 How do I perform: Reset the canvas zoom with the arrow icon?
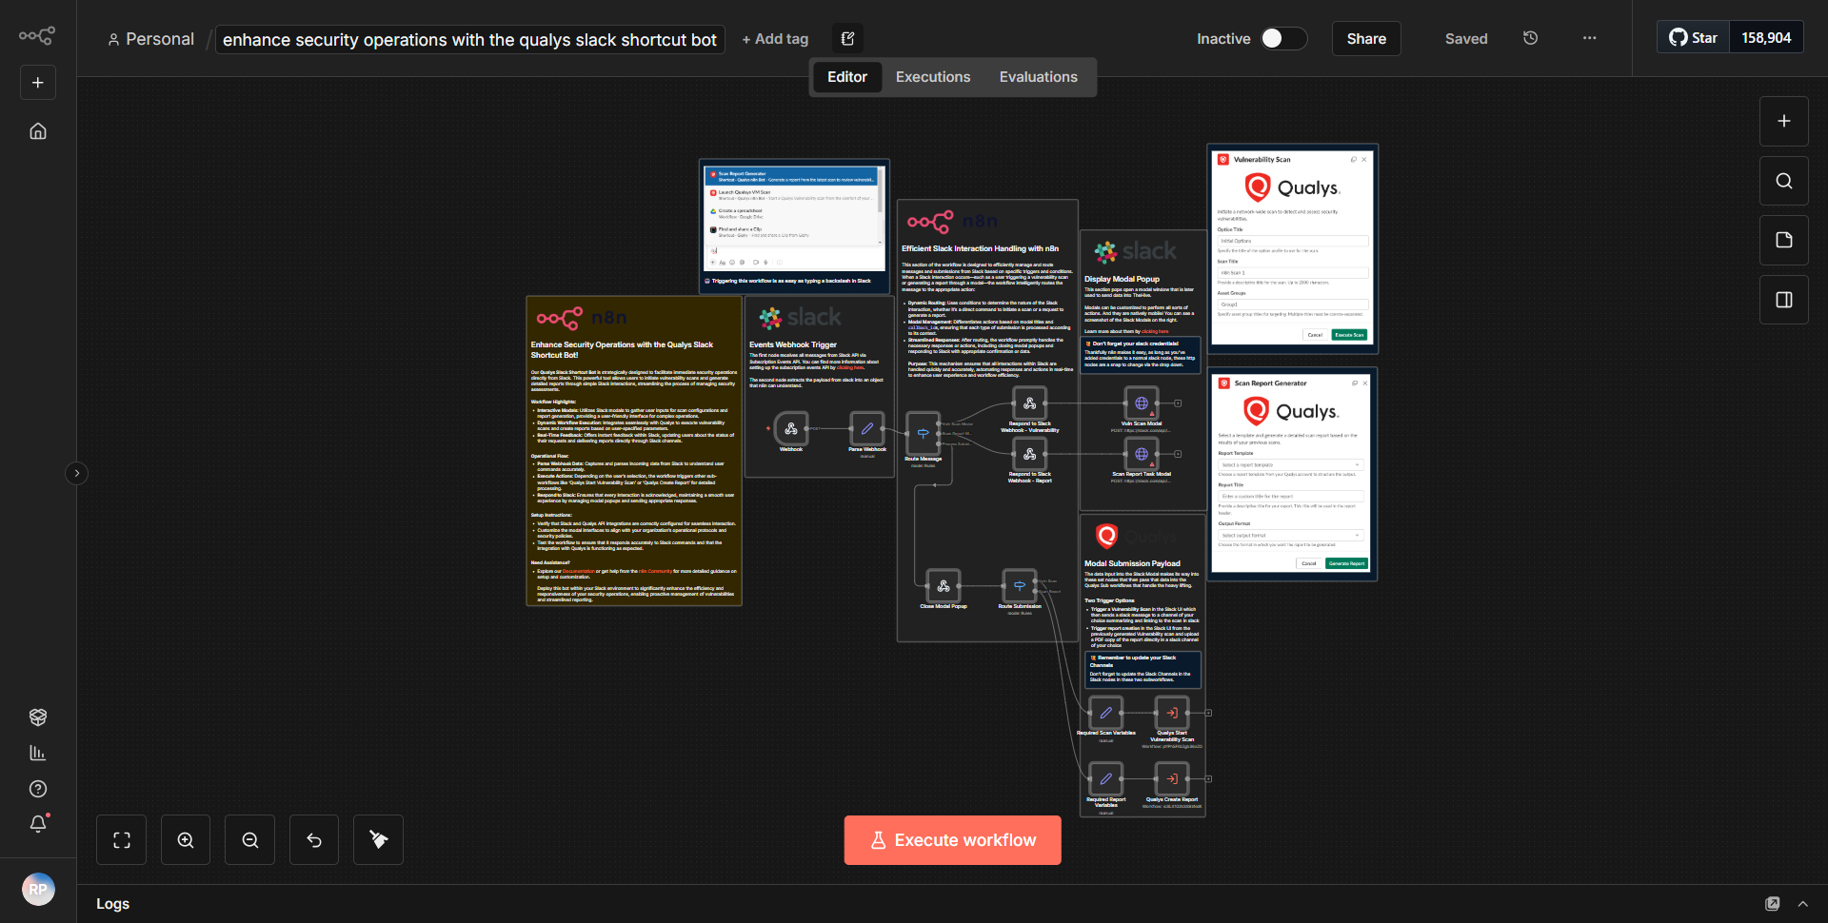pos(314,839)
